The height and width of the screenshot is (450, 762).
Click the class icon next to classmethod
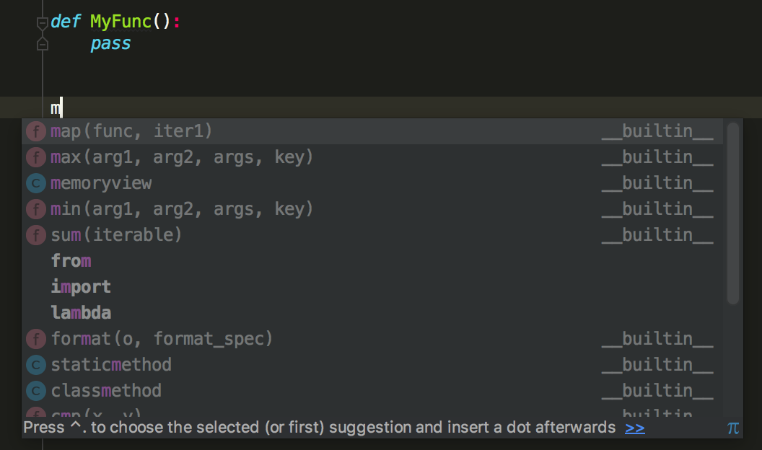[x=35, y=391]
